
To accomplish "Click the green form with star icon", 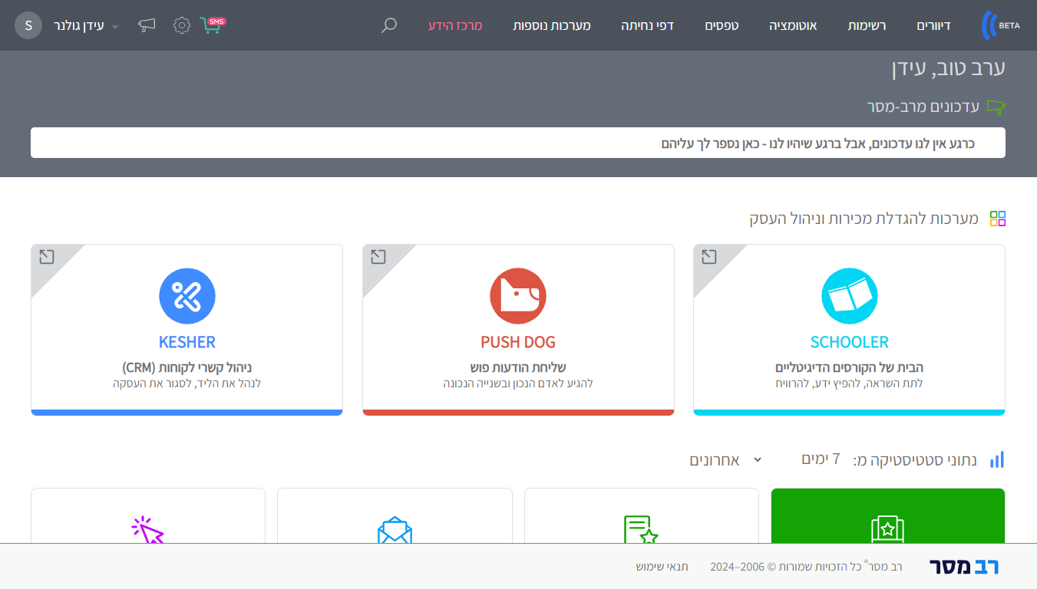I will click(x=642, y=530).
